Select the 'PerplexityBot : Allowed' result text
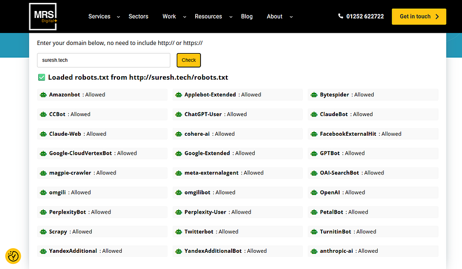The height and width of the screenshot is (269, 462). [80, 212]
